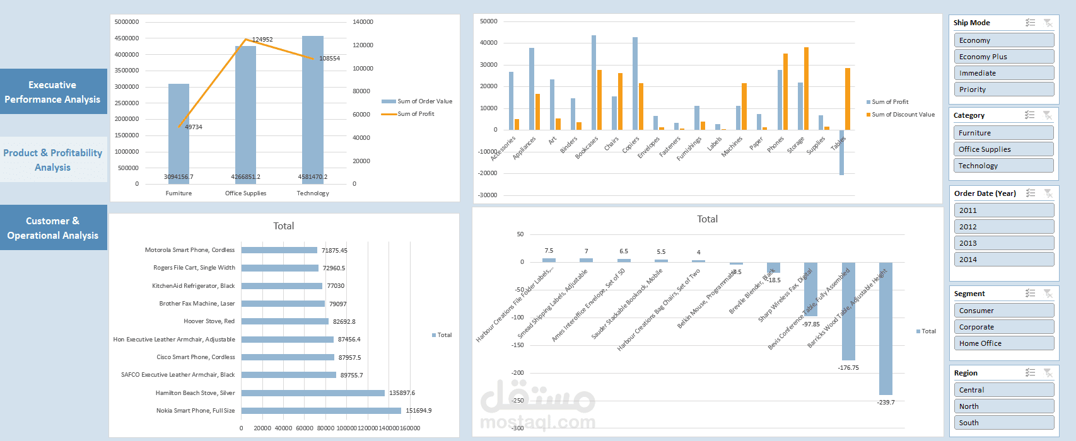Select Nokia Smart Phone, Full Size bar
The height and width of the screenshot is (441, 1076).
(x=321, y=411)
